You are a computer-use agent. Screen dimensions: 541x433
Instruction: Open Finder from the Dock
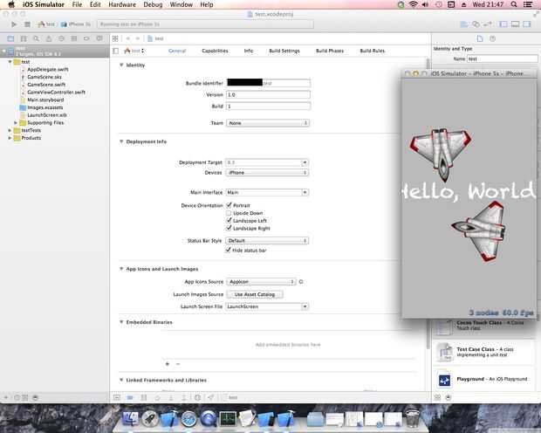tap(130, 419)
